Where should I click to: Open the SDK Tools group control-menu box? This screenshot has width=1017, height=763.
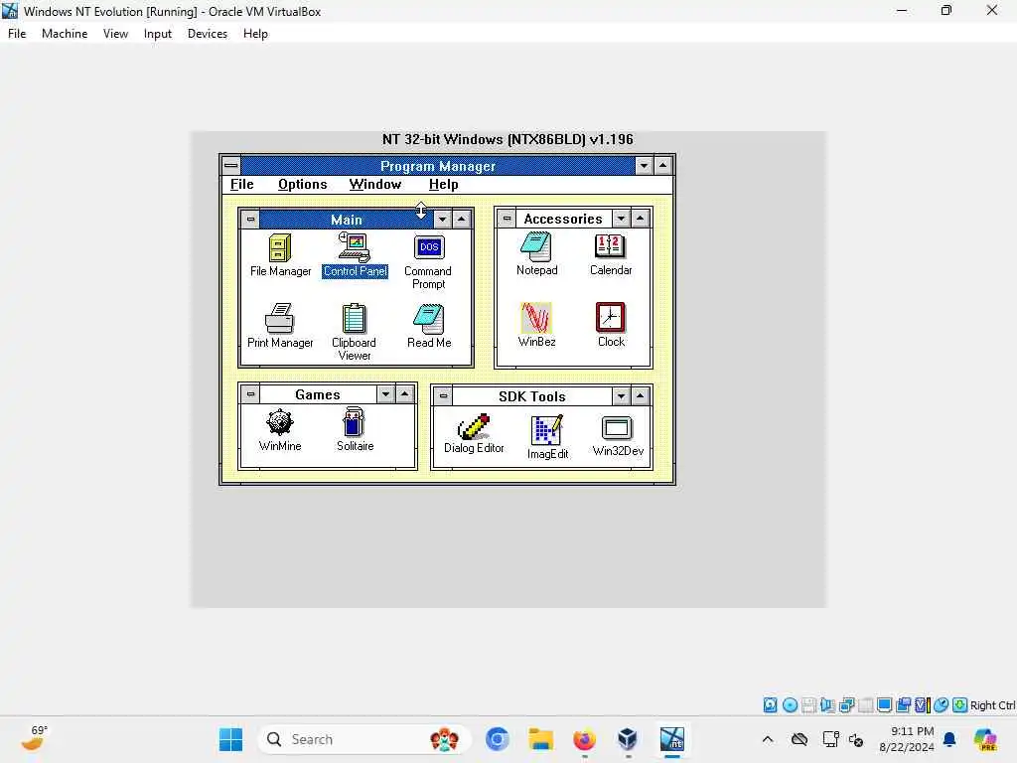pos(443,395)
